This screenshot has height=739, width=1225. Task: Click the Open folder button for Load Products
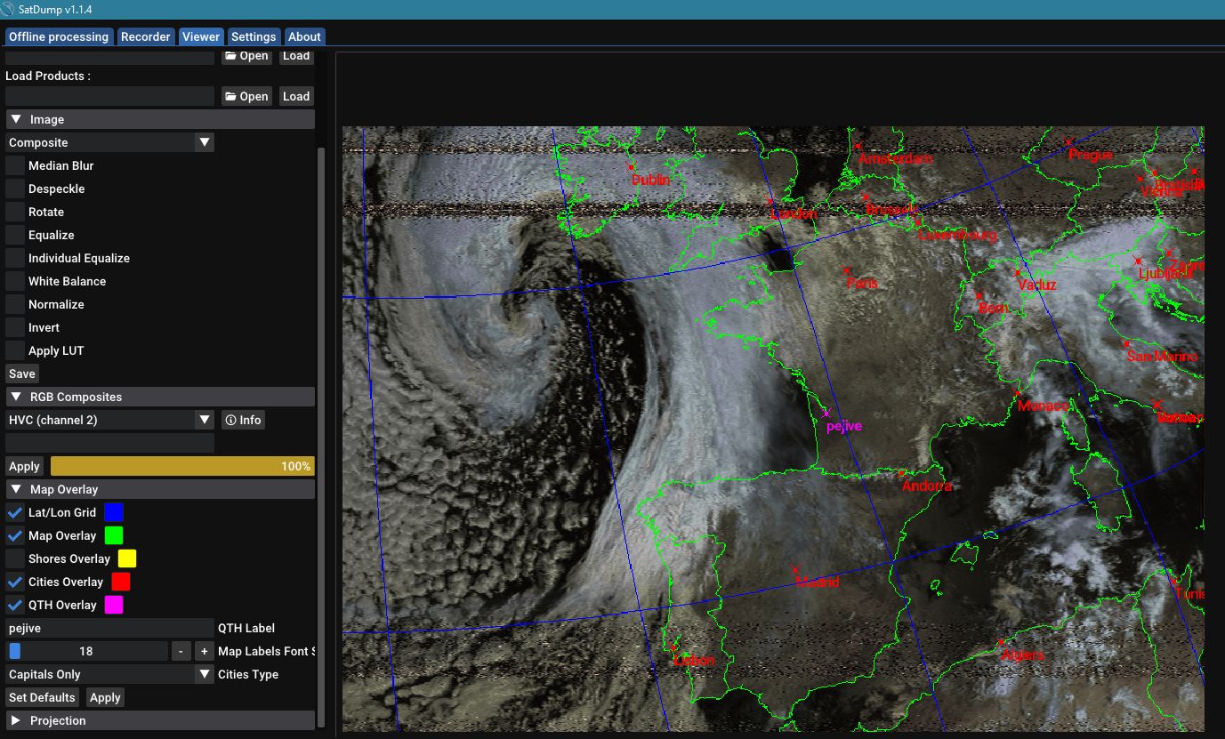point(246,96)
